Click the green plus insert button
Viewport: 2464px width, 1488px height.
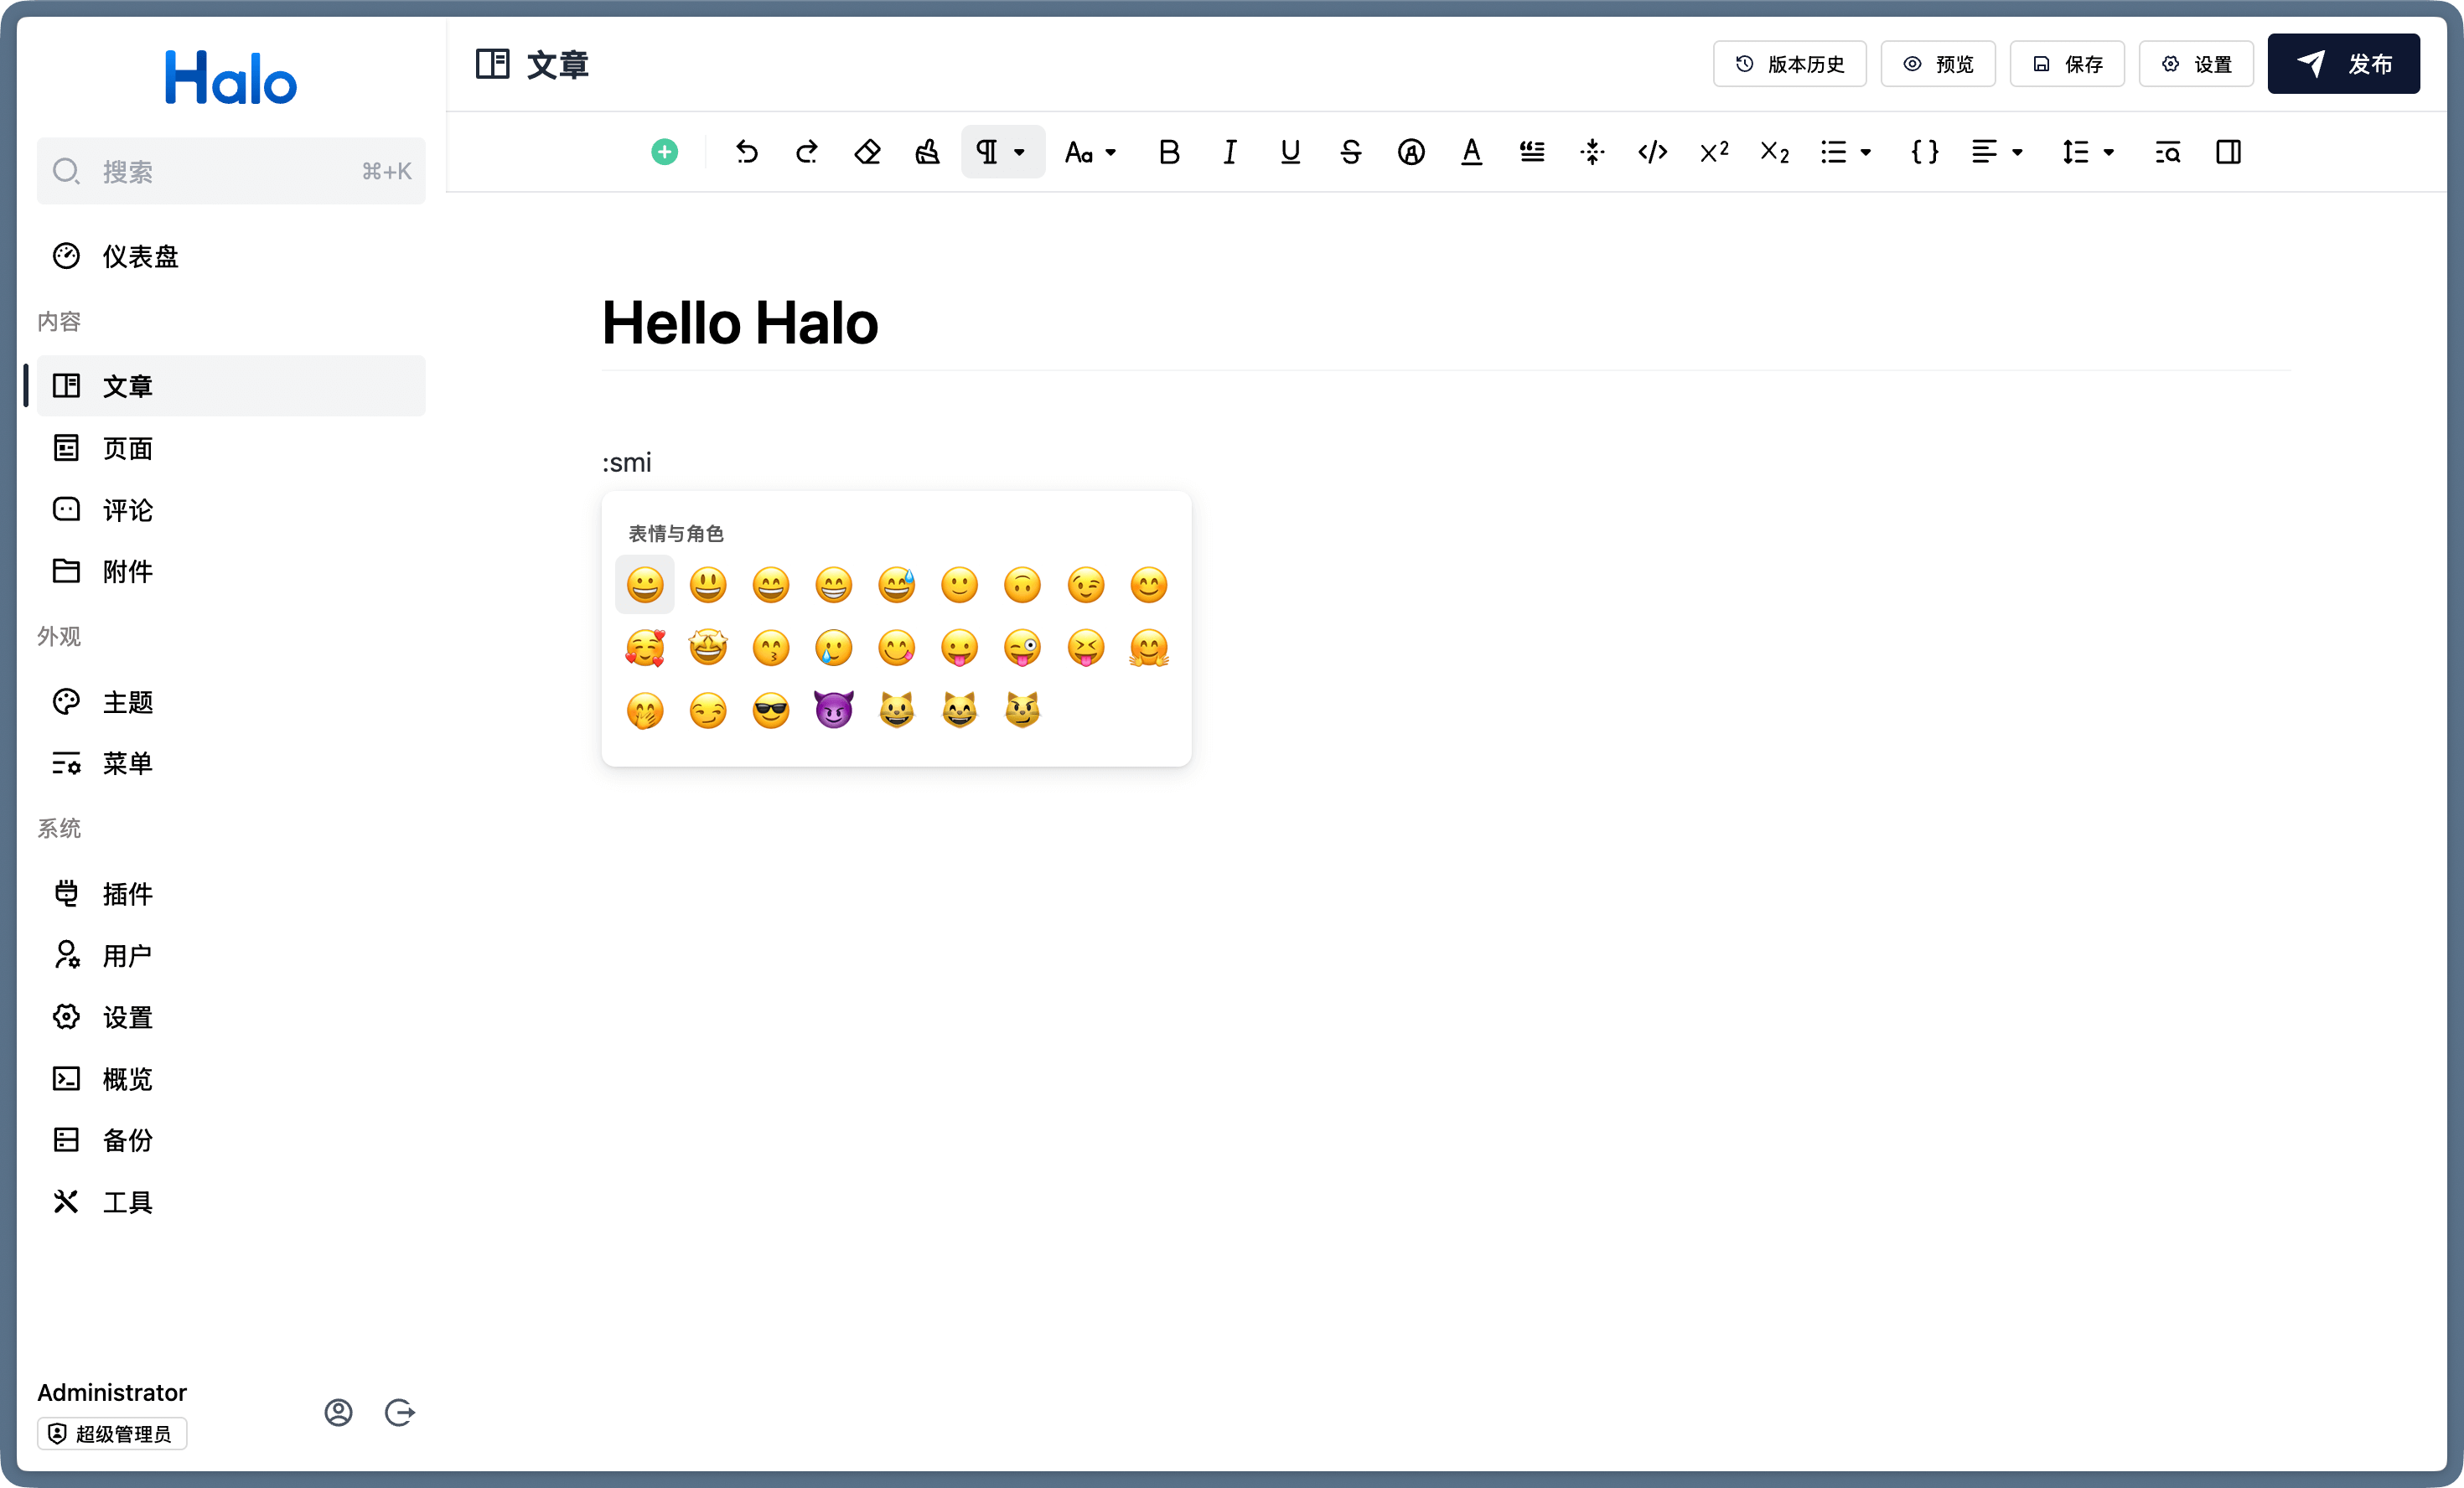click(664, 152)
